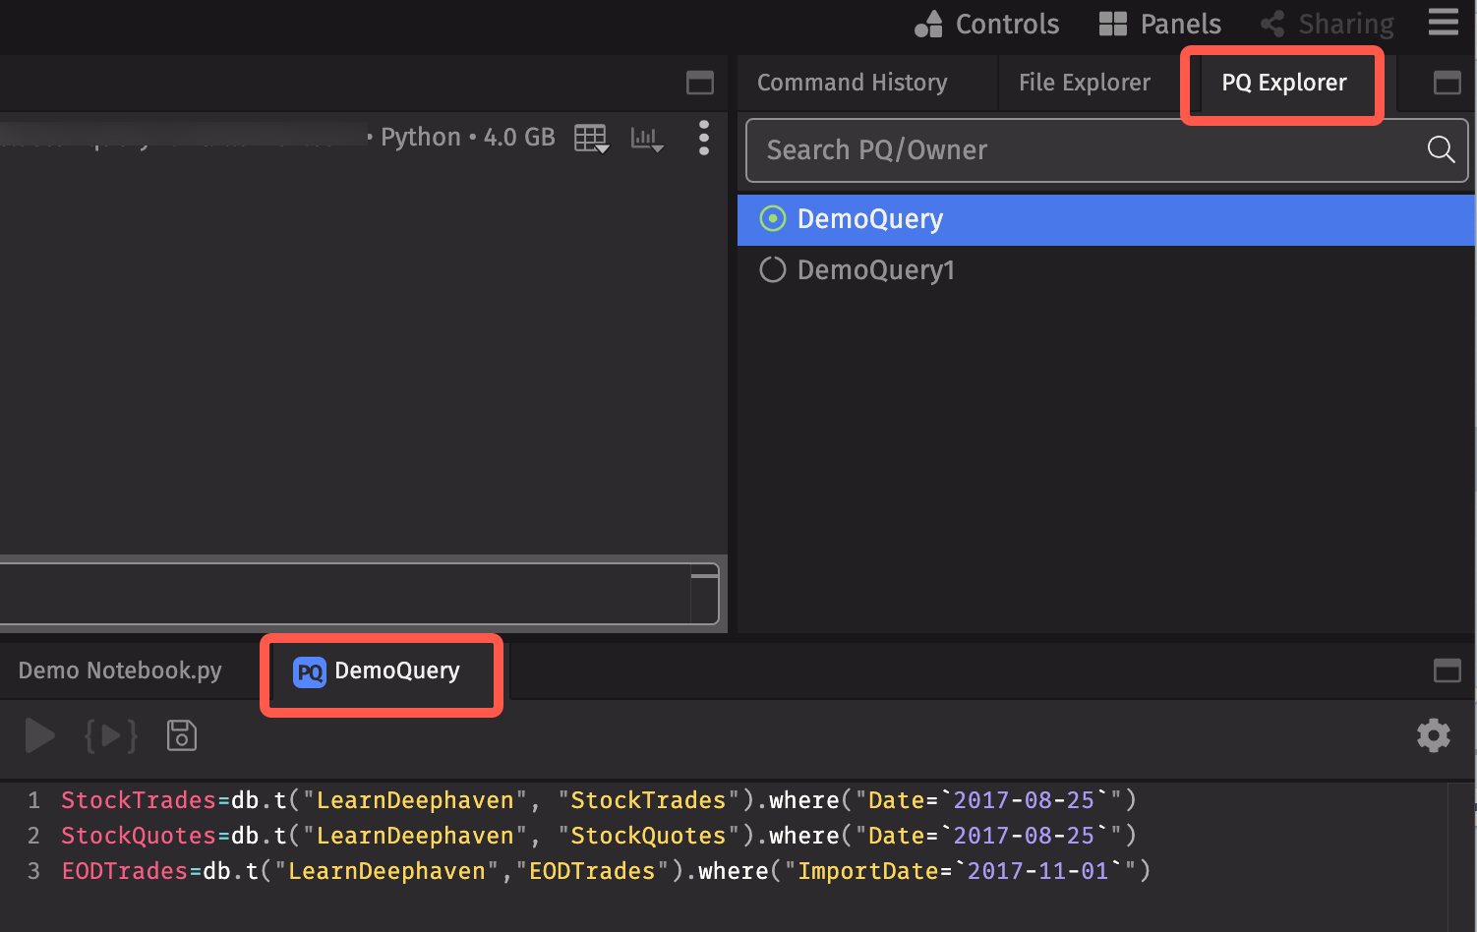This screenshot has width=1477, height=932.
Task: Click the Run play icon in editor toolbar
Action: click(39, 735)
